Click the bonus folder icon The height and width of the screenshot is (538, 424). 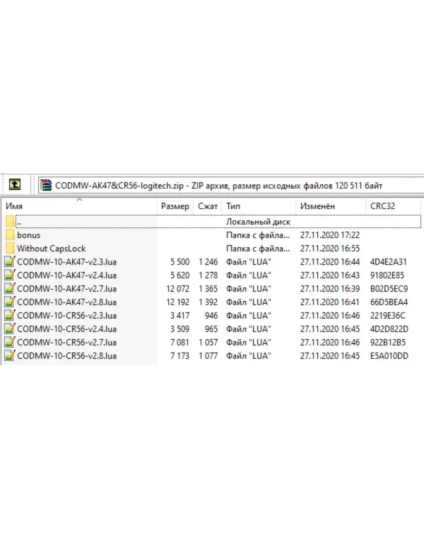click(x=10, y=235)
